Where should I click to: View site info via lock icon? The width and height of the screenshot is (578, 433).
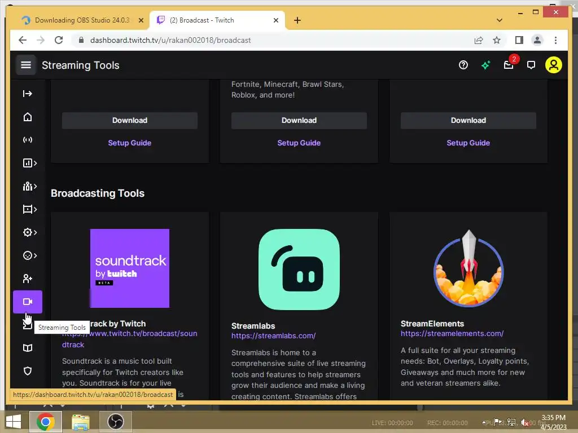click(x=81, y=40)
